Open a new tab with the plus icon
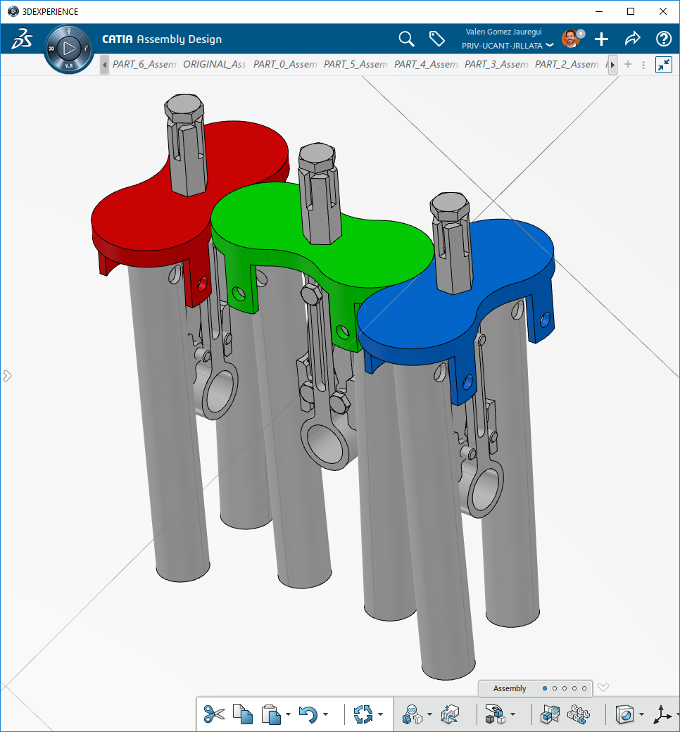 click(628, 65)
